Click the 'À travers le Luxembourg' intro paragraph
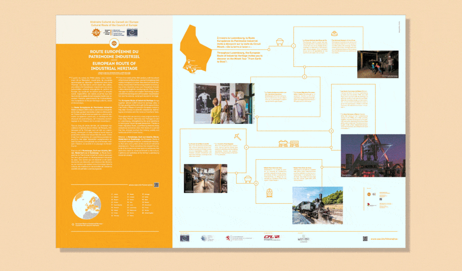This screenshot has height=271, width=462. click(239, 42)
